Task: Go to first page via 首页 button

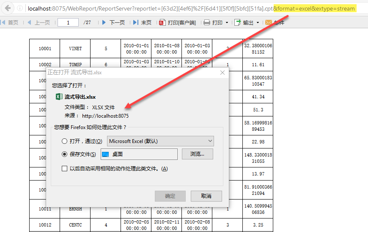Action: tap(10, 22)
